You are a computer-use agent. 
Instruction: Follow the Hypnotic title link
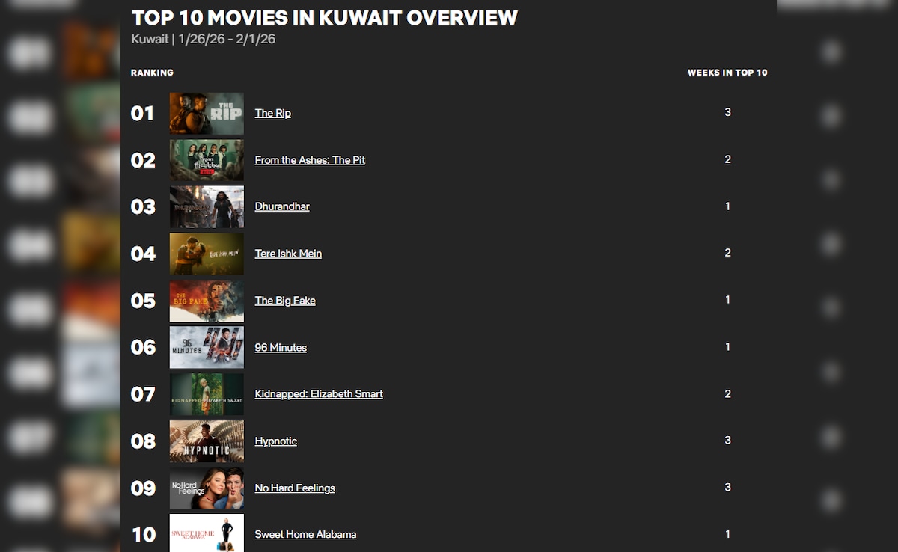tap(275, 441)
